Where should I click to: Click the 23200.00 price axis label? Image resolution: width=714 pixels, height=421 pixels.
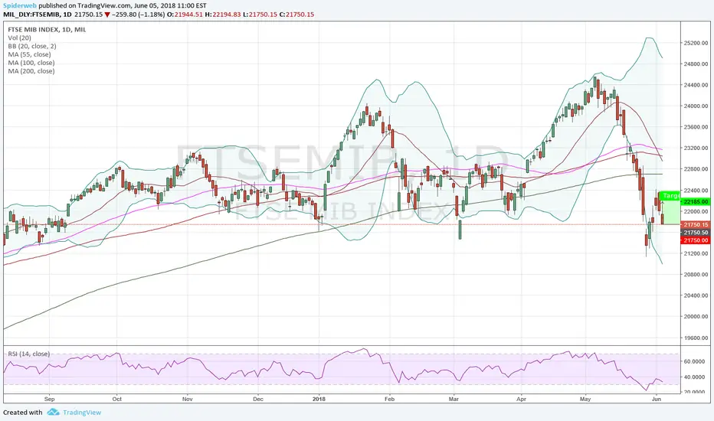[696, 148]
